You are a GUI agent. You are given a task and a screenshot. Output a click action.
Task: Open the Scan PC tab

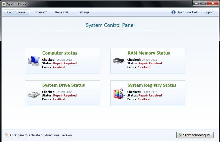(x=41, y=12)
